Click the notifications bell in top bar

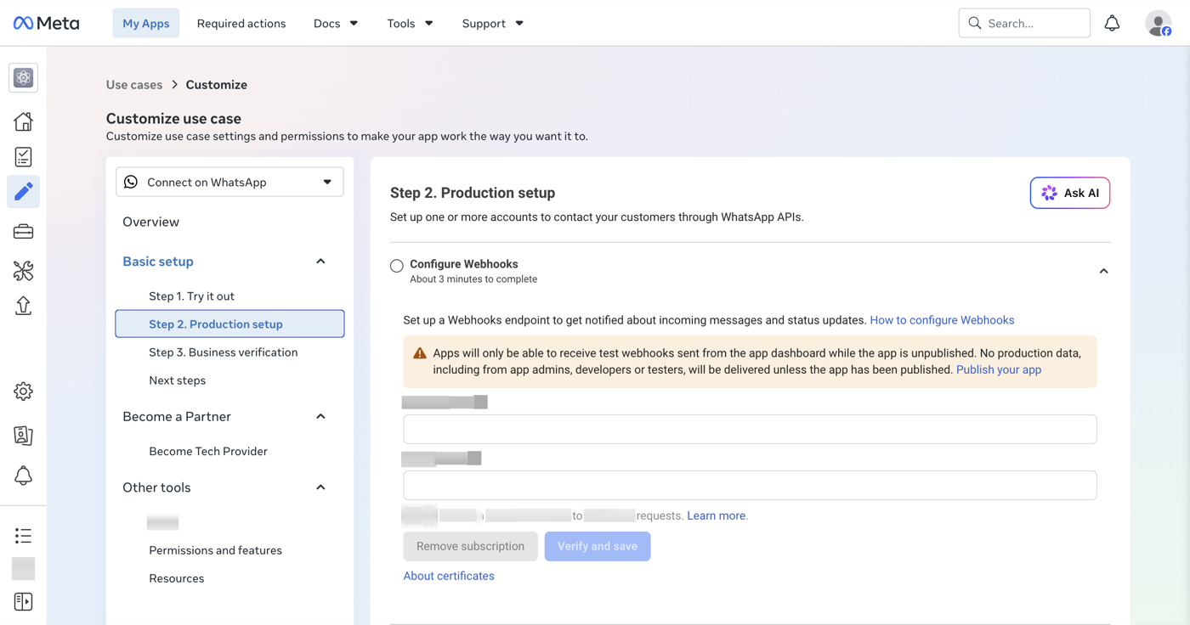(1112, 23)
